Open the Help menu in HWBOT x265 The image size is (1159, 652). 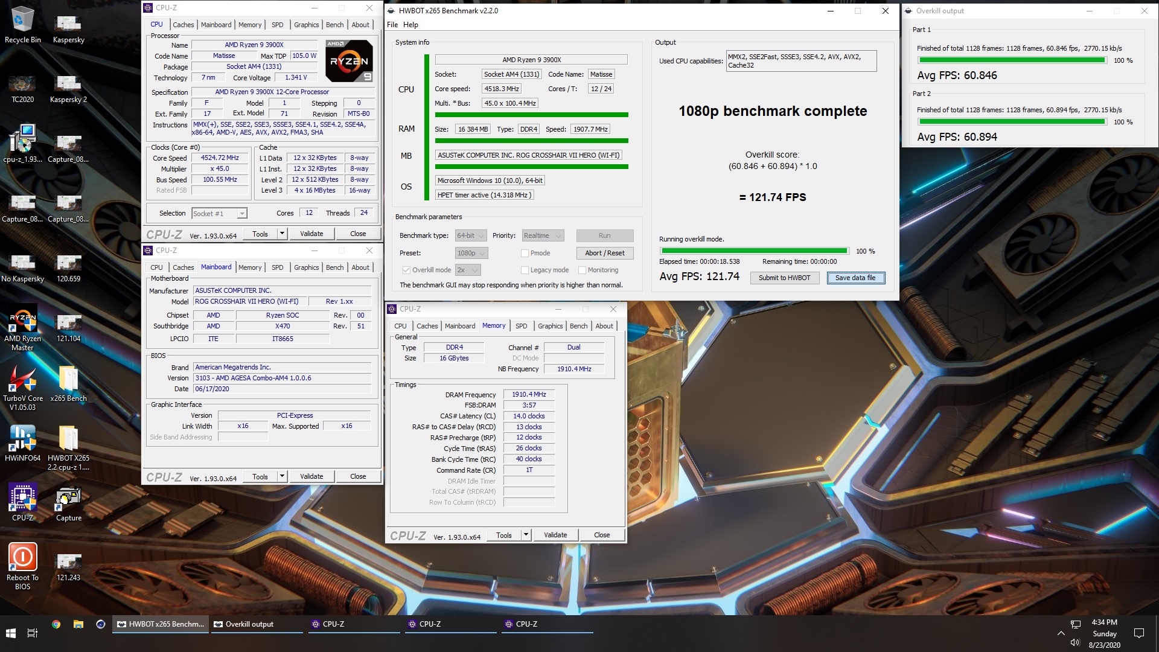click(410, 25)
